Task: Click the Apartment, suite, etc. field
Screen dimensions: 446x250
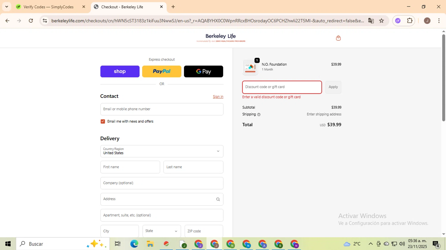Action: tap(162, 215)
